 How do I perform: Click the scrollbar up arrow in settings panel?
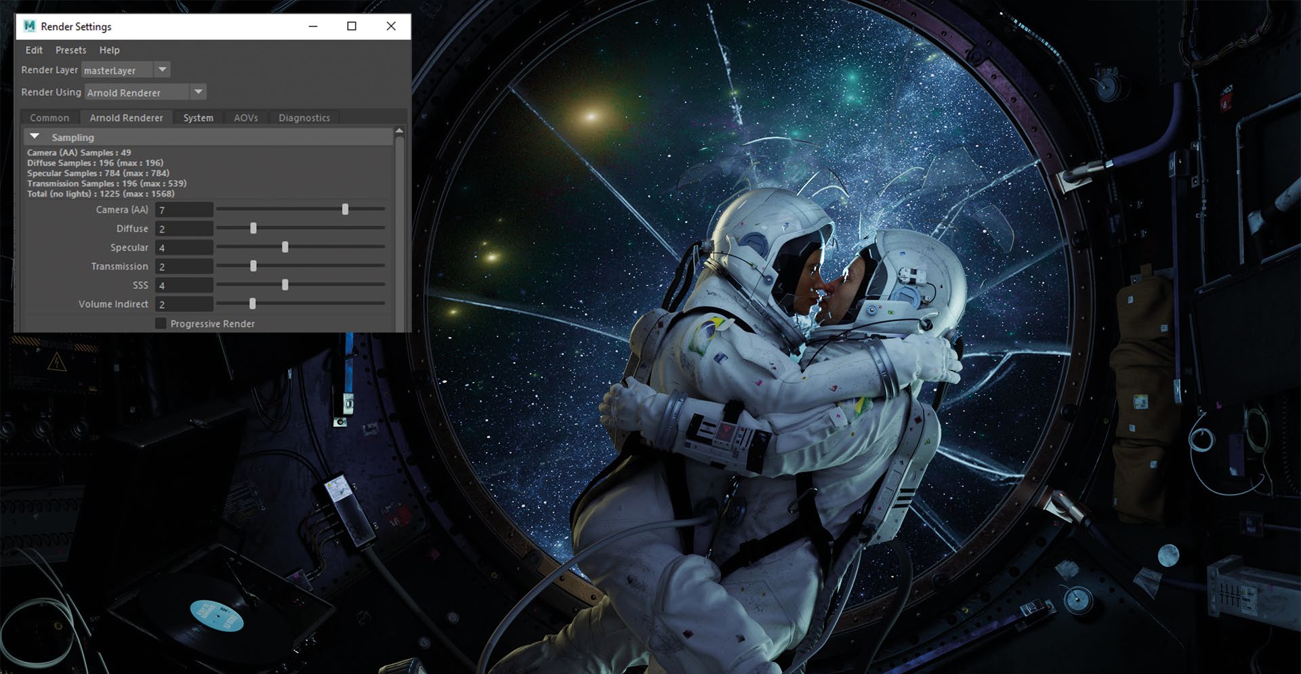click(399, 131)
